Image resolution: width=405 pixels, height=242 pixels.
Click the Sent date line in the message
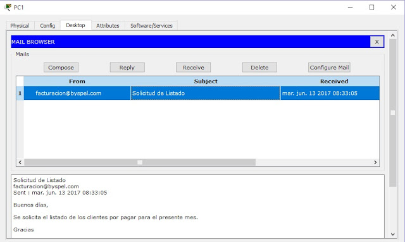point(60,193)
